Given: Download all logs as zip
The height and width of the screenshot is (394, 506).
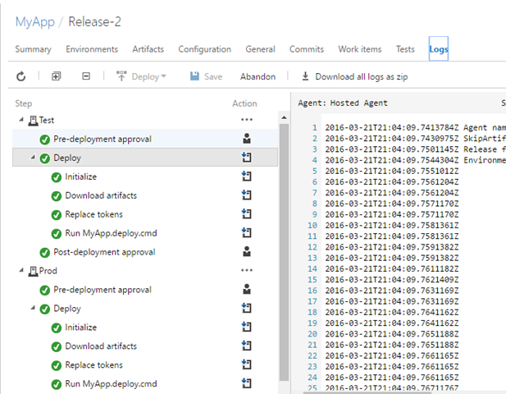Looking at the screenshot, I should [x=355, y=76].
